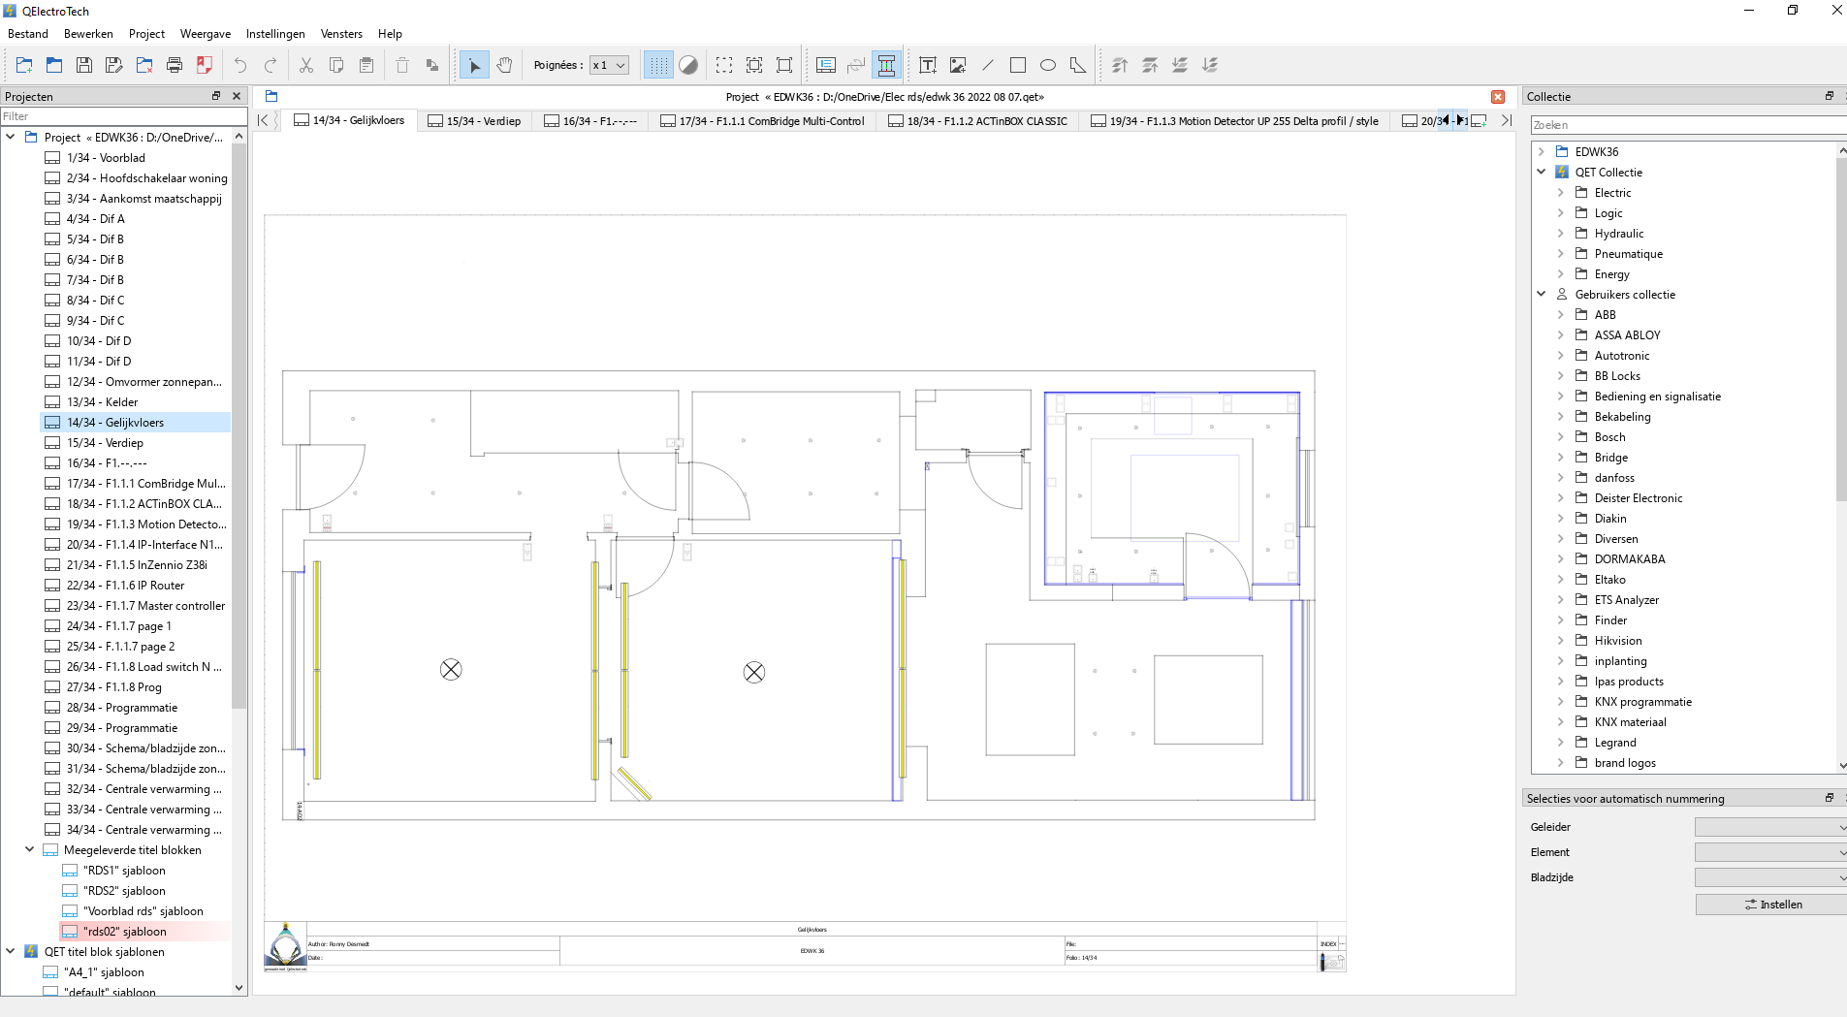Select the Add text field tool
Screen dimensions: 1847x1017
[x=928, y=65]
